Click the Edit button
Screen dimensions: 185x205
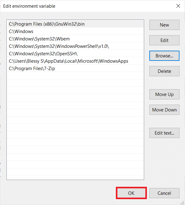pyautogui.click(x=164, y=40)
